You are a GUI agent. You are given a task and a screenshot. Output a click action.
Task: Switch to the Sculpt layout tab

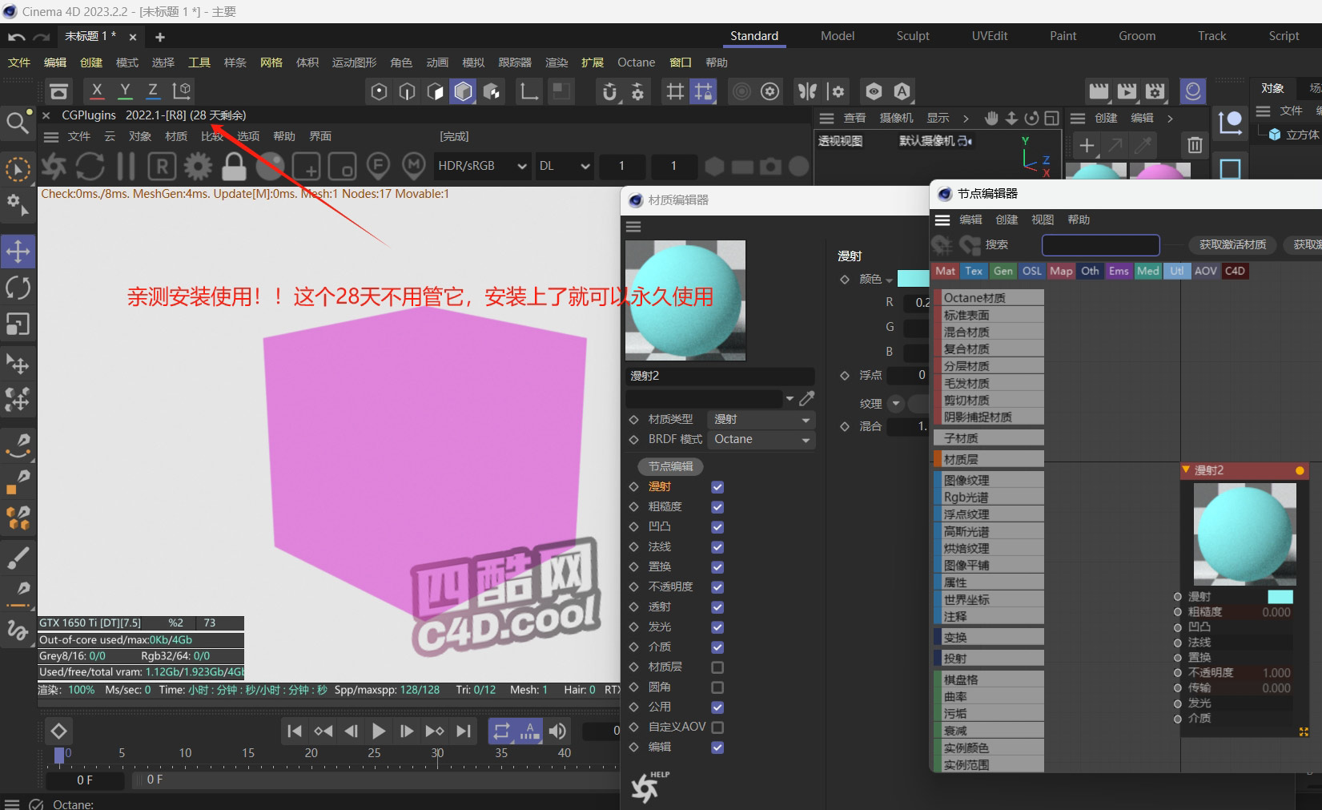(912, 36)
